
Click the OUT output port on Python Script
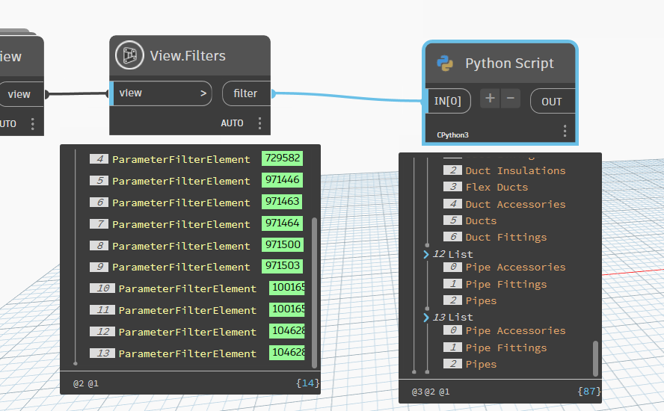click(552, 102)
